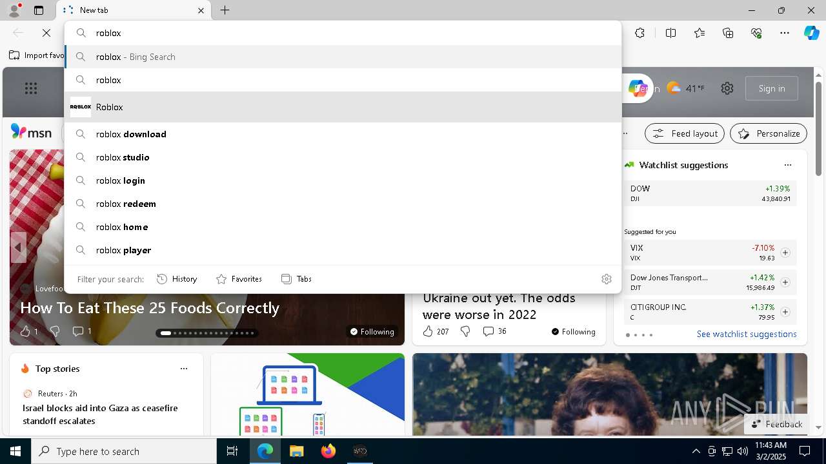Toggle Following on the 25 Foods article
Screen dimensions: 826x464
(372, 331)
